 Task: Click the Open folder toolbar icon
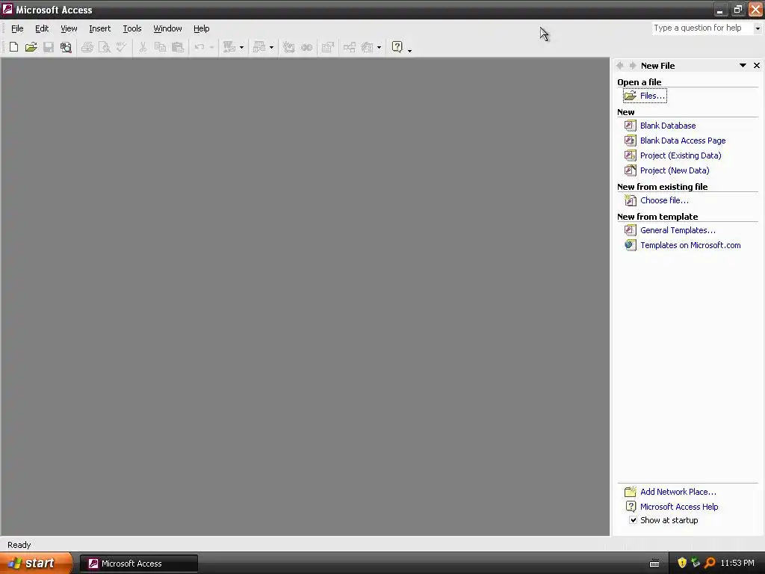[x=31, y=47]
